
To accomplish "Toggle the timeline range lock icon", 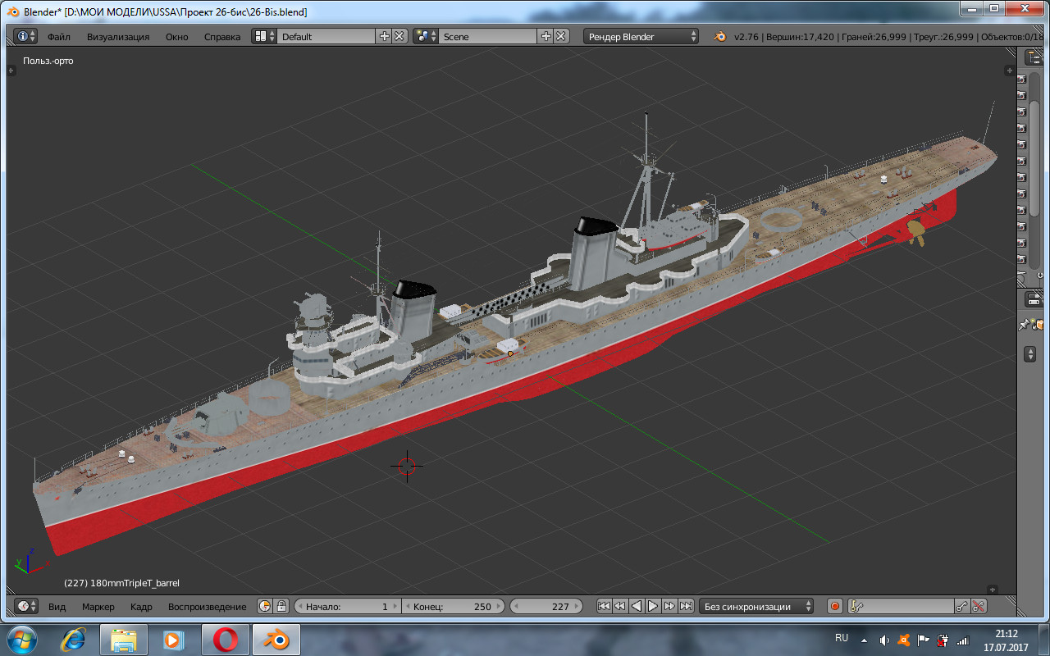I will tap(281, 606).
